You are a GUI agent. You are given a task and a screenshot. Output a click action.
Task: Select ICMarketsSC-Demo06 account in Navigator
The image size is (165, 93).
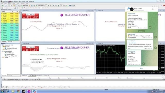[12, 48]
